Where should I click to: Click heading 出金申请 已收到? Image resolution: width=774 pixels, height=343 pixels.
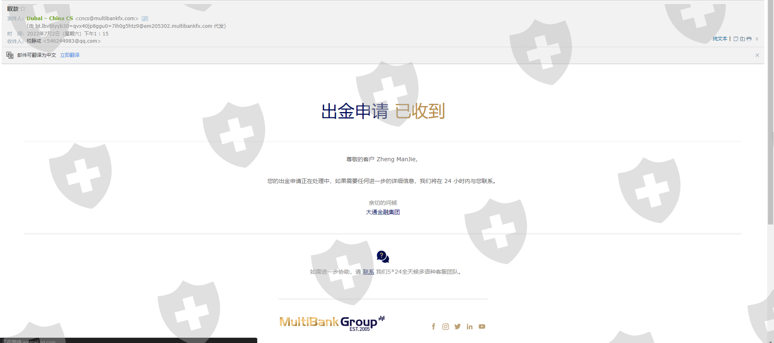[x=383, y=111]
